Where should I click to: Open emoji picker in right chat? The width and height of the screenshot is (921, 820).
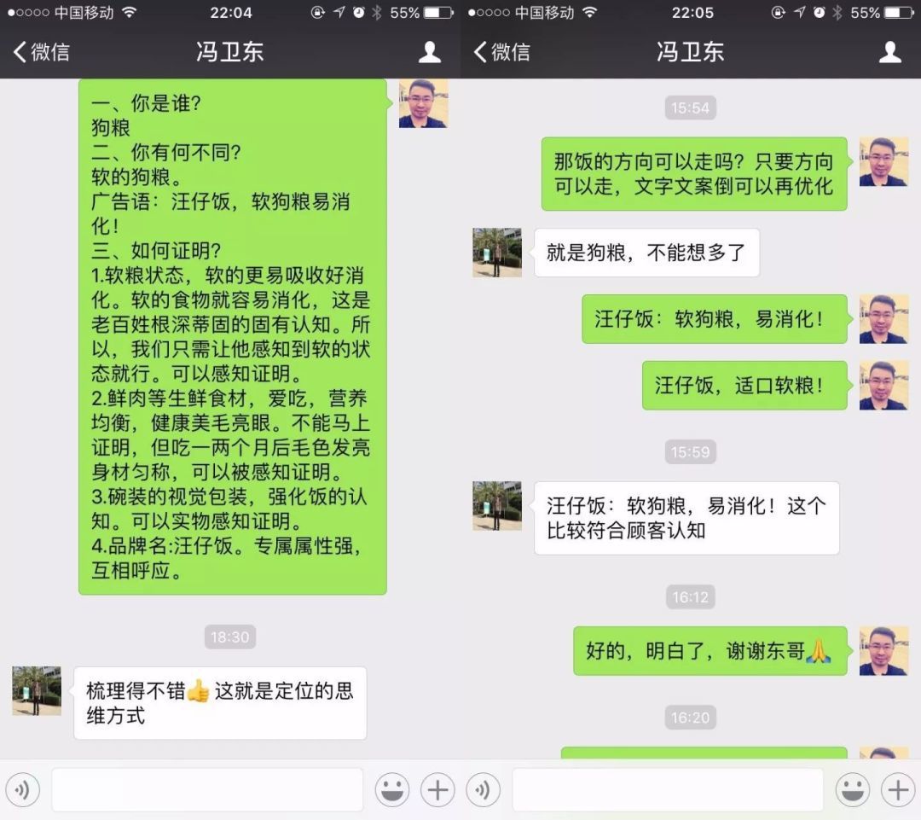click(852, 789)
